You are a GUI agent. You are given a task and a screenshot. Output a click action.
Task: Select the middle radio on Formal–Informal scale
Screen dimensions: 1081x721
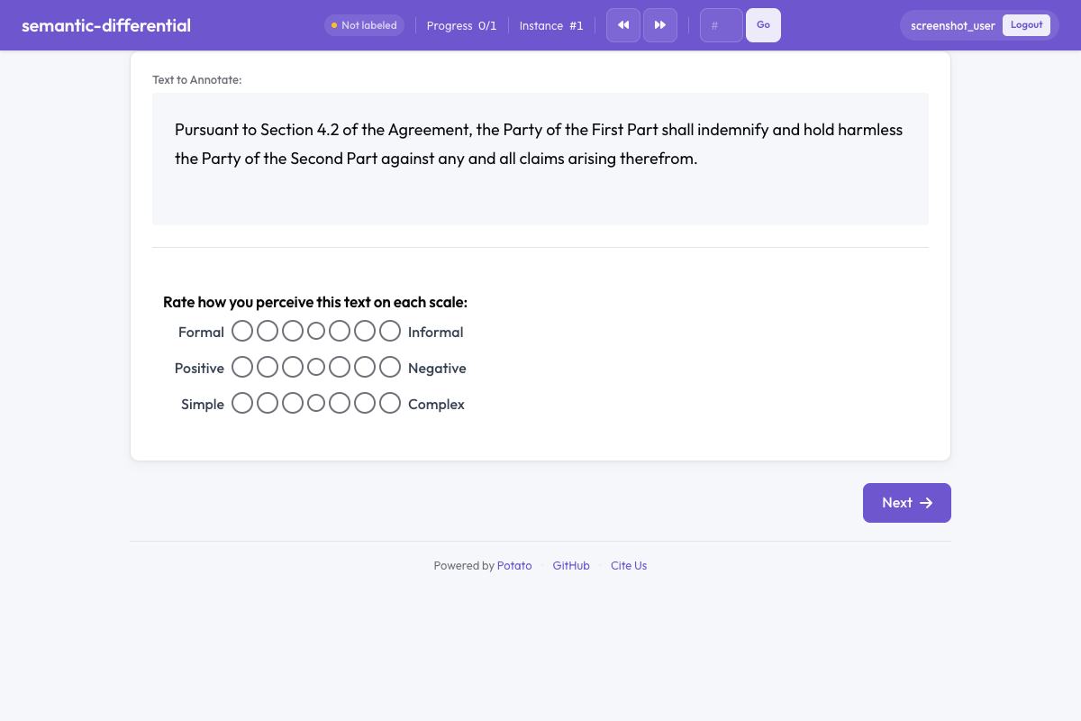[x=316, y=332]
